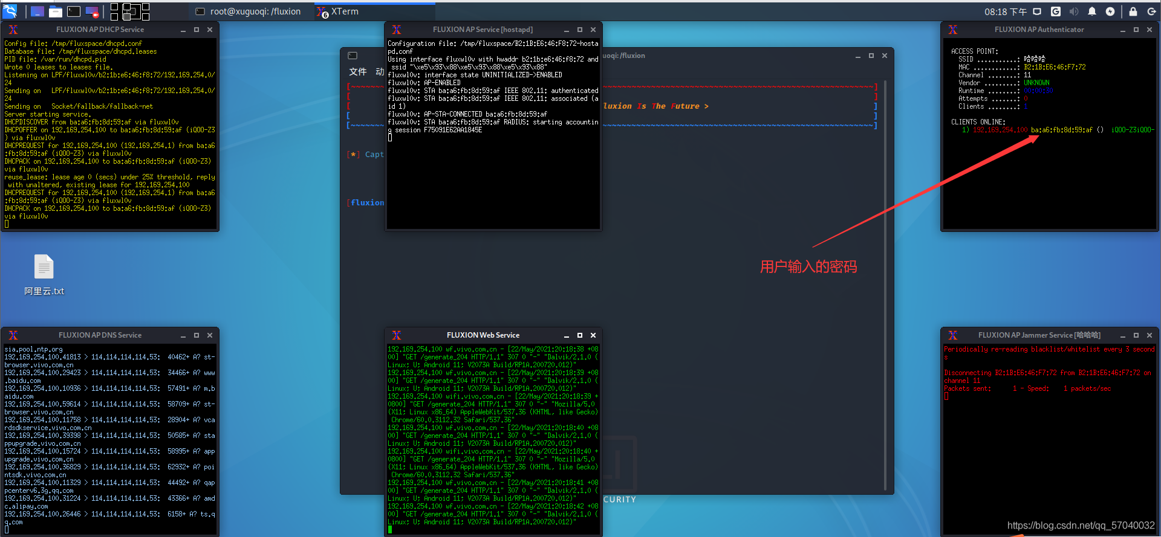
Task: Click the CLIENTS ONLINE: heading text
Action: (978, 122)
